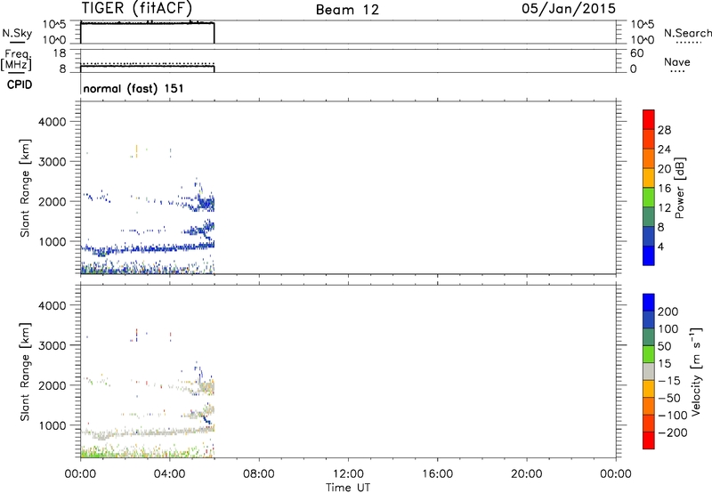This screenshot has width=712, height=493.
Task: Select the CPID row label
Action: click(x=20, y=85)
